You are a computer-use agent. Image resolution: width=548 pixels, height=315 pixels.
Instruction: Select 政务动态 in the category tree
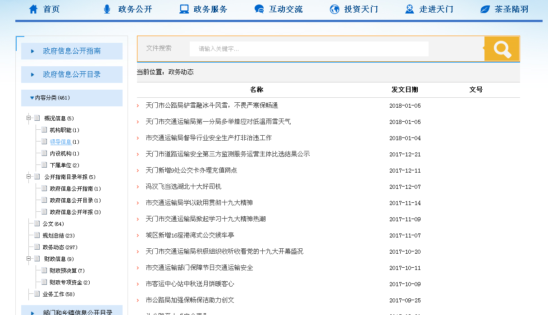(x=53, y=247)
